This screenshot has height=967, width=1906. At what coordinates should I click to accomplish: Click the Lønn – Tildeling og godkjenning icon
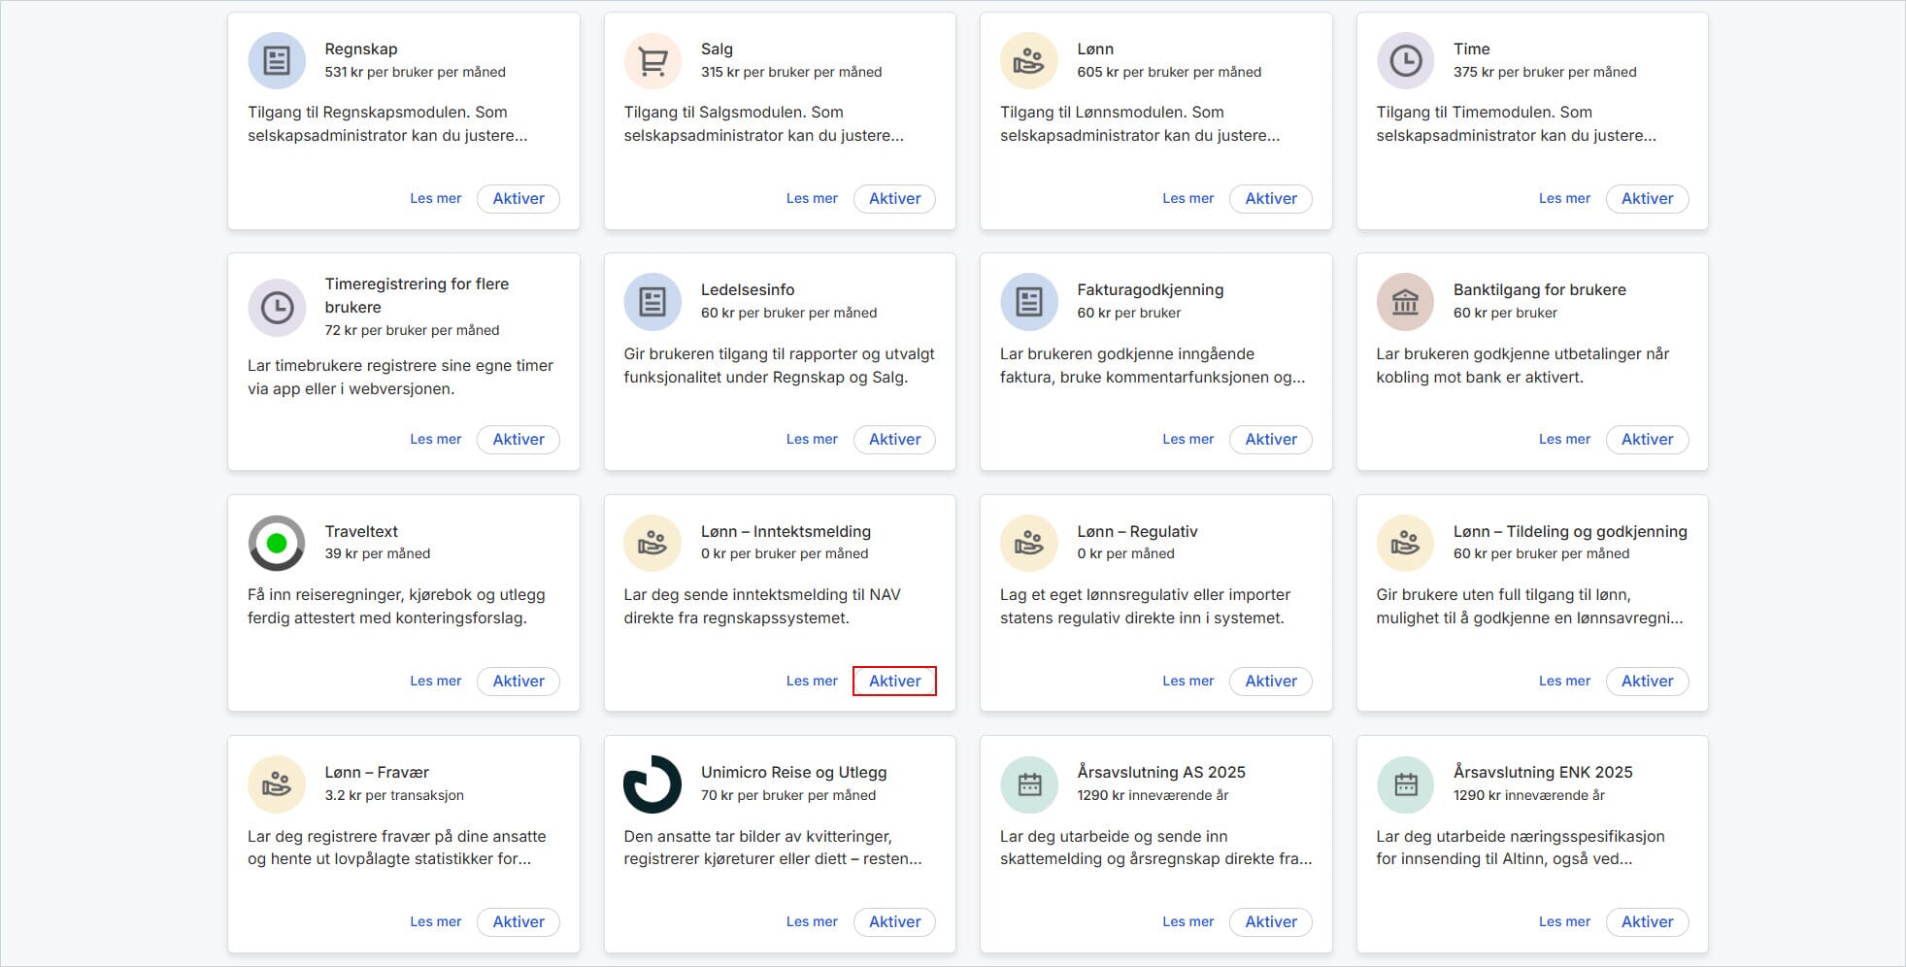click(1405, 543)
